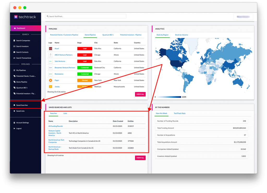Click the Renewance logo thumbnail

coord(50,74)
